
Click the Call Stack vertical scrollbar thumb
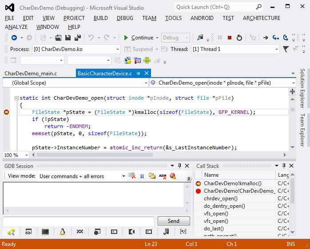pos(293,191)
